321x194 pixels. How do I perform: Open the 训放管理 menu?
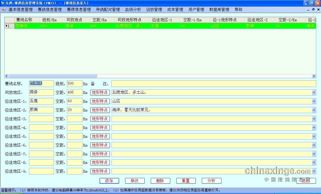[154, 10]
